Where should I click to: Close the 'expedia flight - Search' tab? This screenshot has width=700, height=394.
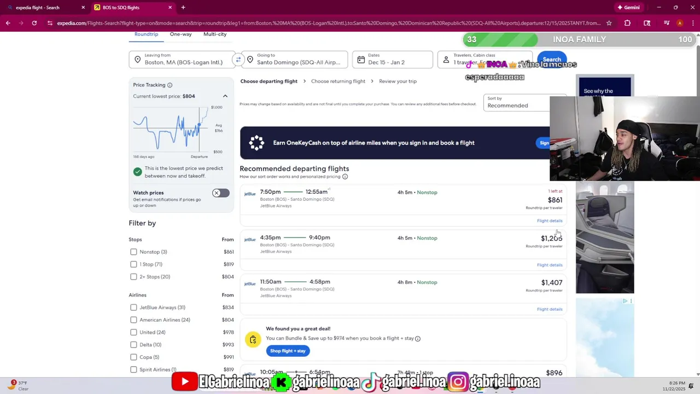point(83,8)
